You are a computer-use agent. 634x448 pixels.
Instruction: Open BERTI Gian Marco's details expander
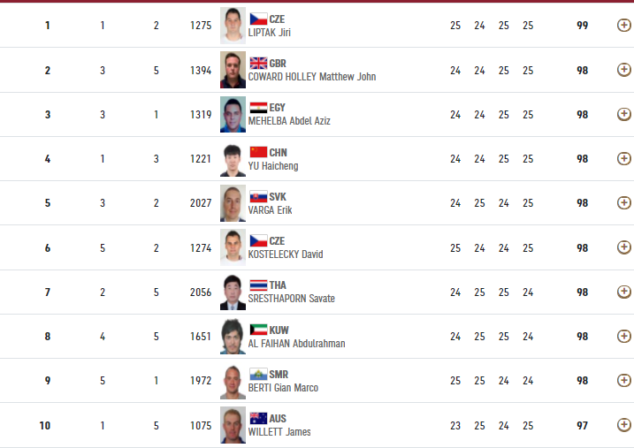pos(624,380)
